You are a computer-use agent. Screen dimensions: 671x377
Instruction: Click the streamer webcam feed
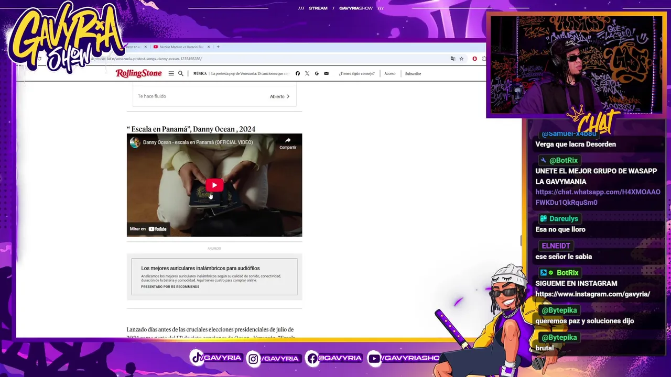tap(576, 65)
